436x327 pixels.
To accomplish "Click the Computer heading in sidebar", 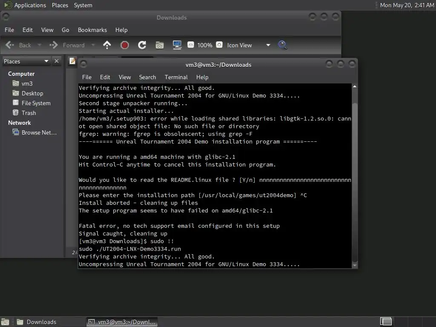I will [x=21, y=74].
